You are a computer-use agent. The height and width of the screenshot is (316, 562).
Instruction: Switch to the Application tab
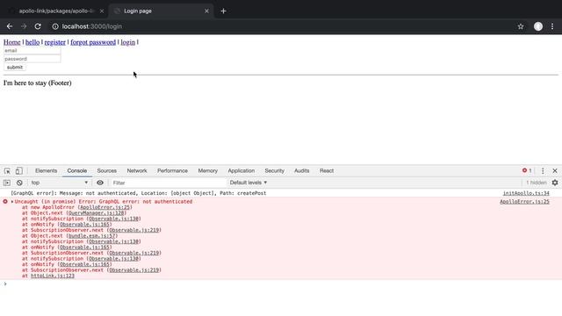pyautogui.click(x=241, y=171)
